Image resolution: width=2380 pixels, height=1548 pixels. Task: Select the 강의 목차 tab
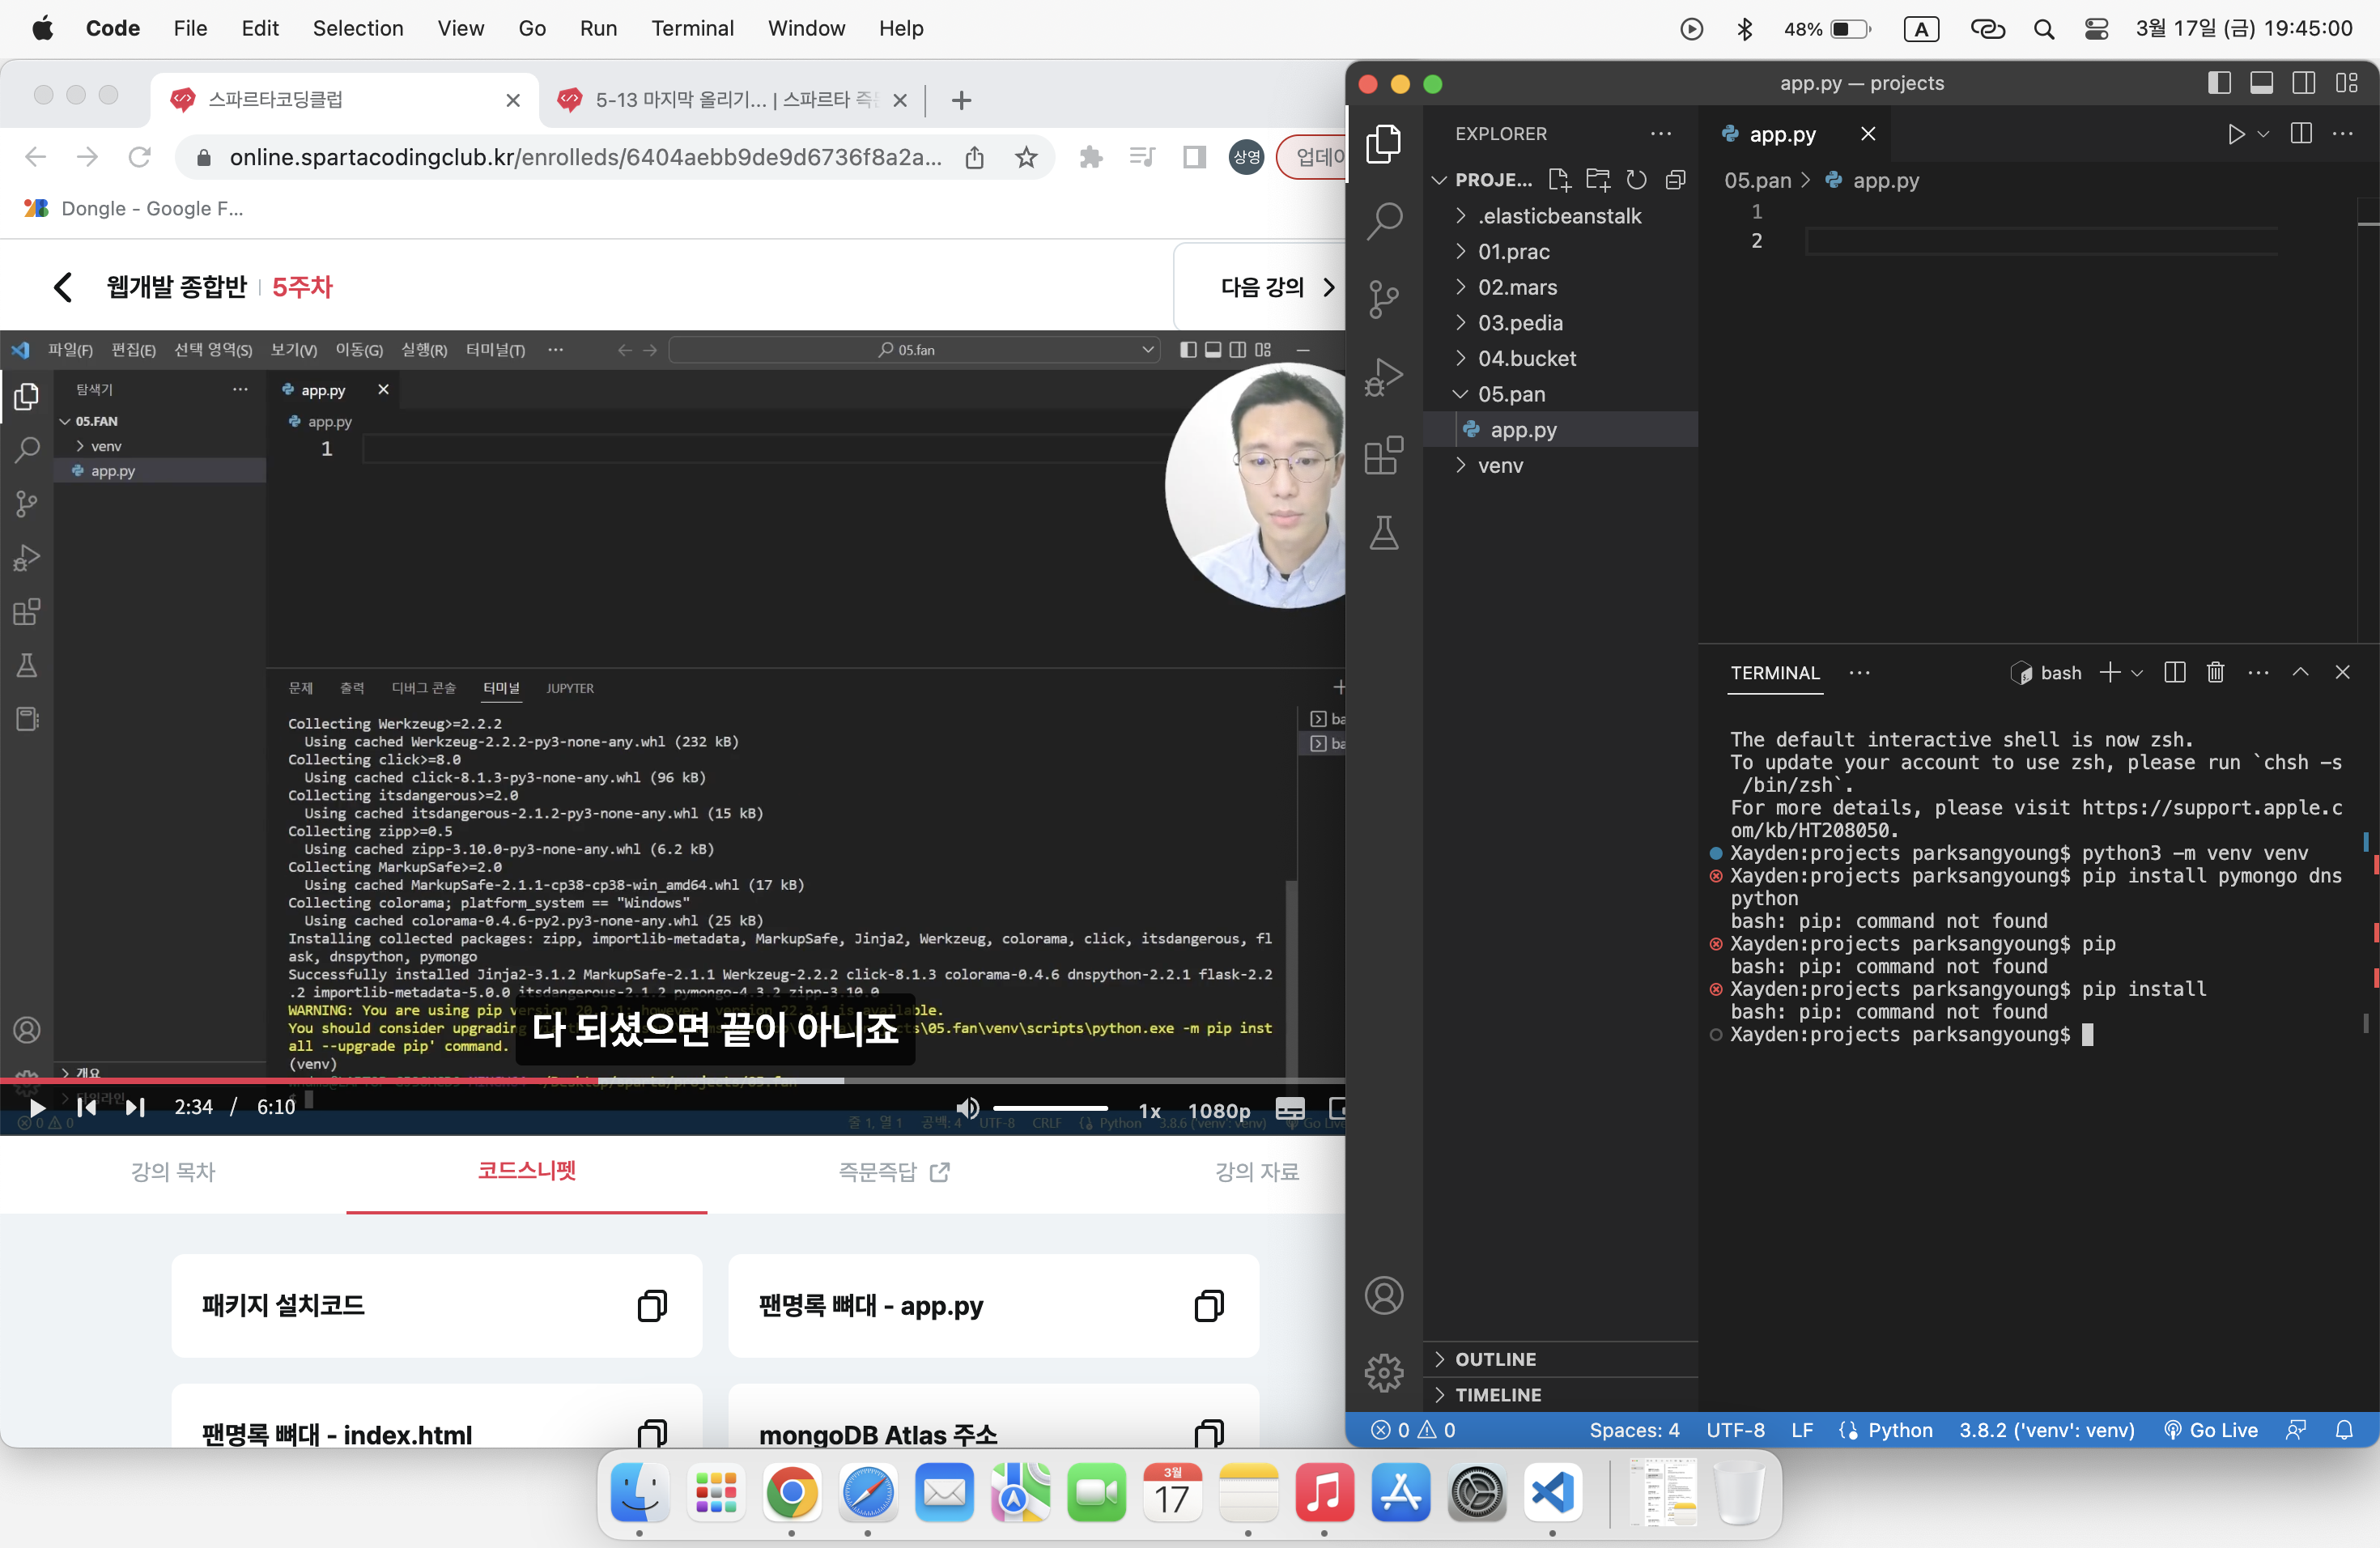pyautogui.click(x=173, y=1172)
